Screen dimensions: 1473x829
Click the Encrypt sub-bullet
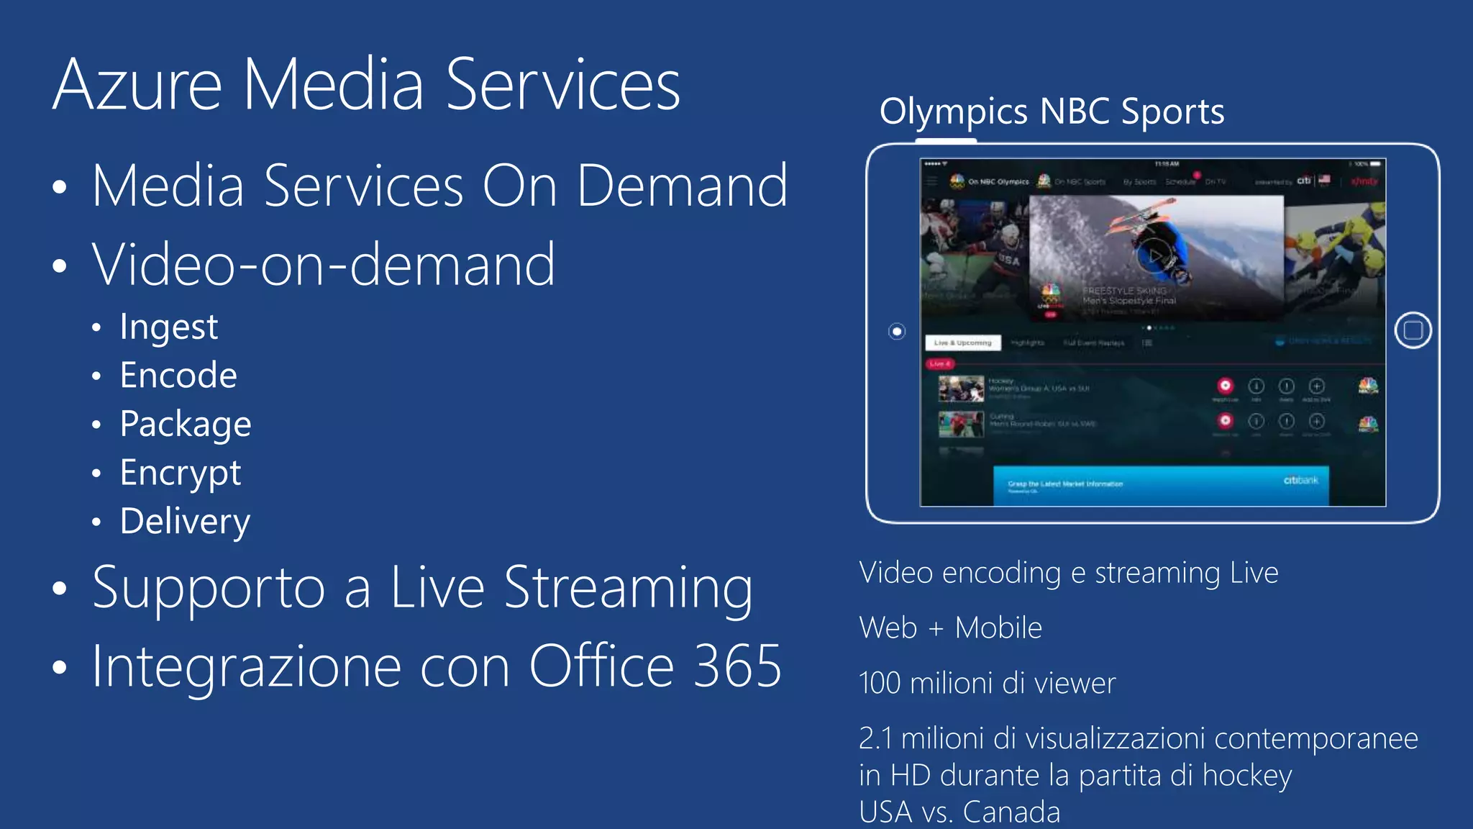tap(181, 473)
